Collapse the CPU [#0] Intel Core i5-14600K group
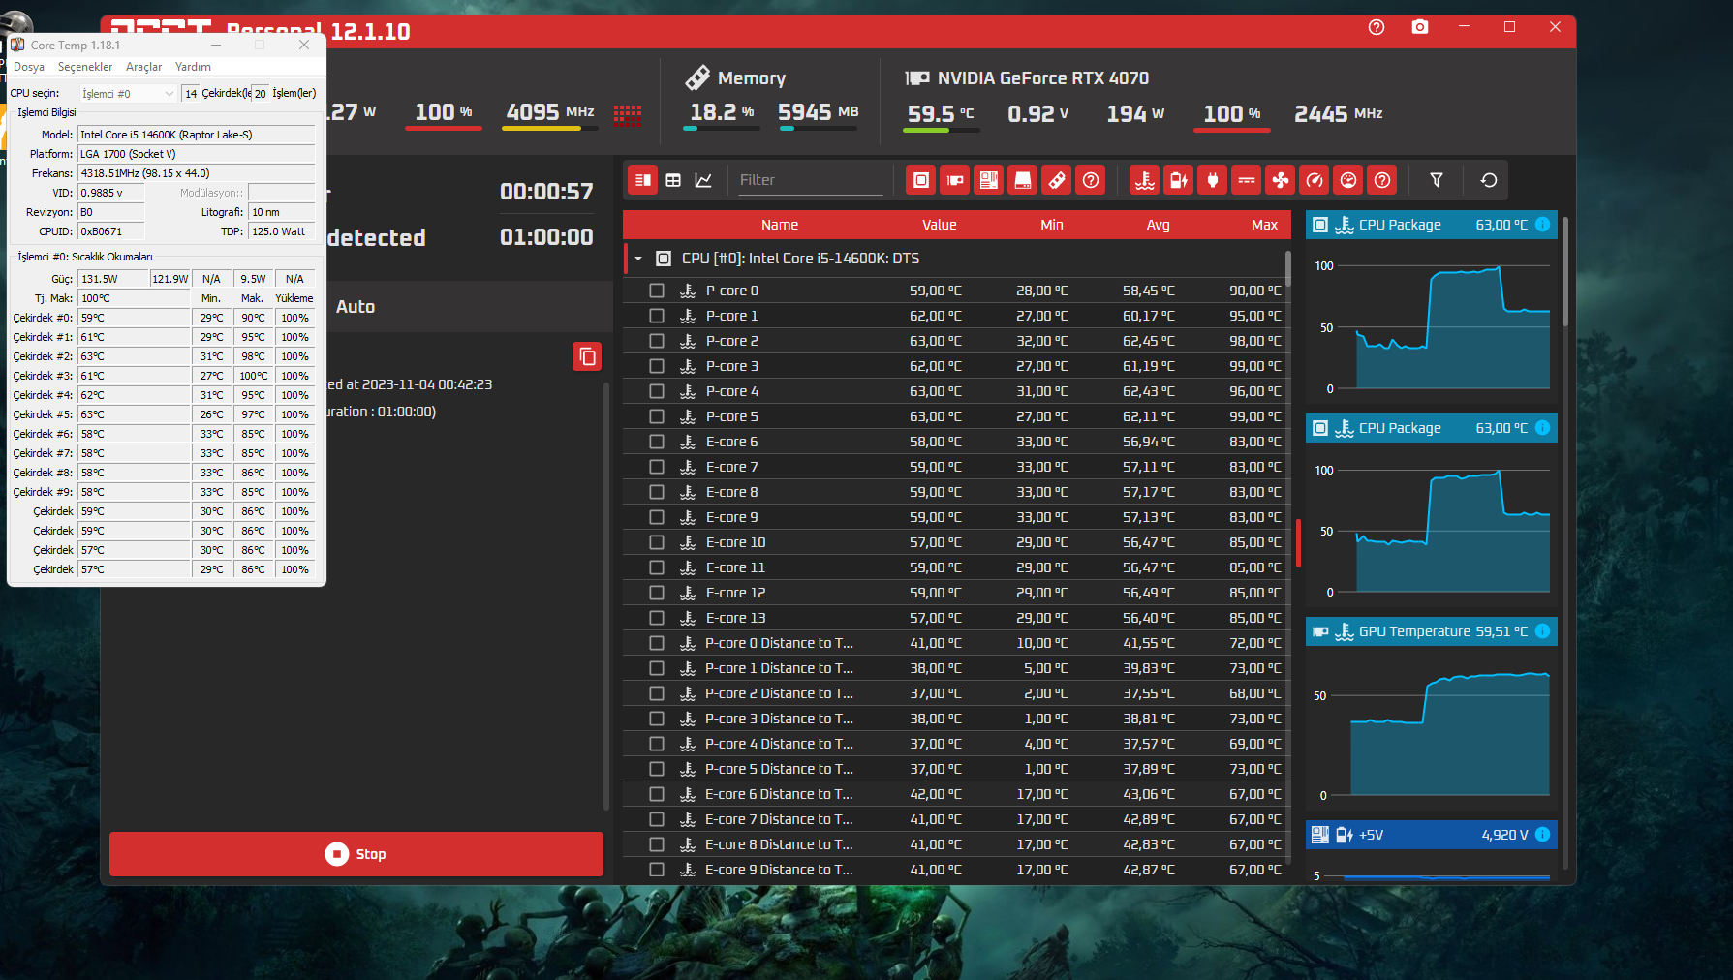1733x980 pixels. [x=638, y=259]
